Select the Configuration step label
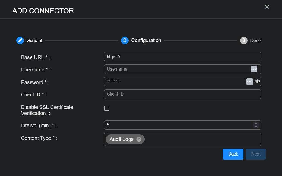Screen dimensions: 282x176 [x=146, y=40]
